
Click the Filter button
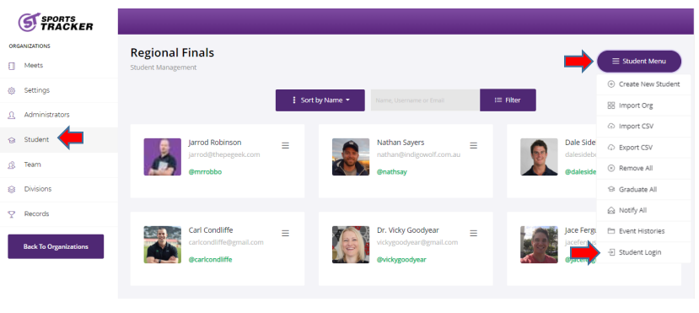click(x=508, y=100)
